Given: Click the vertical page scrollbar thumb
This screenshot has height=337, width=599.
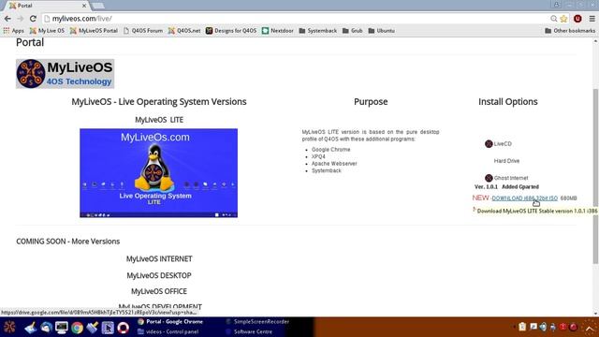Looking at the screenshot, I should tap(595, 176).
